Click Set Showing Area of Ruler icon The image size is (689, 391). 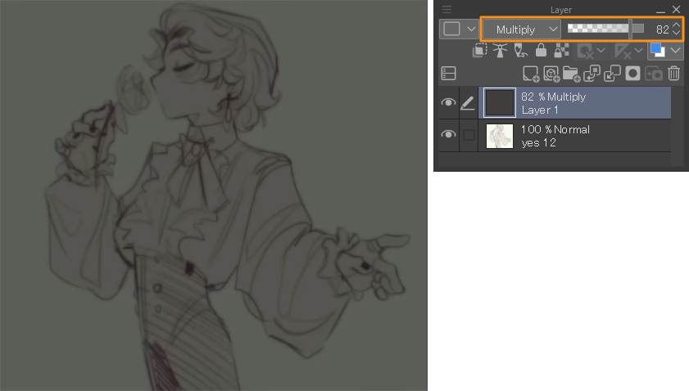tap(623, 51)
